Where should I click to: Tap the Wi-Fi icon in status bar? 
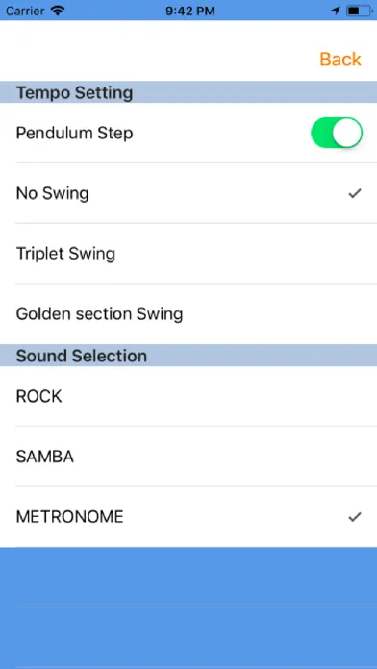57,11
